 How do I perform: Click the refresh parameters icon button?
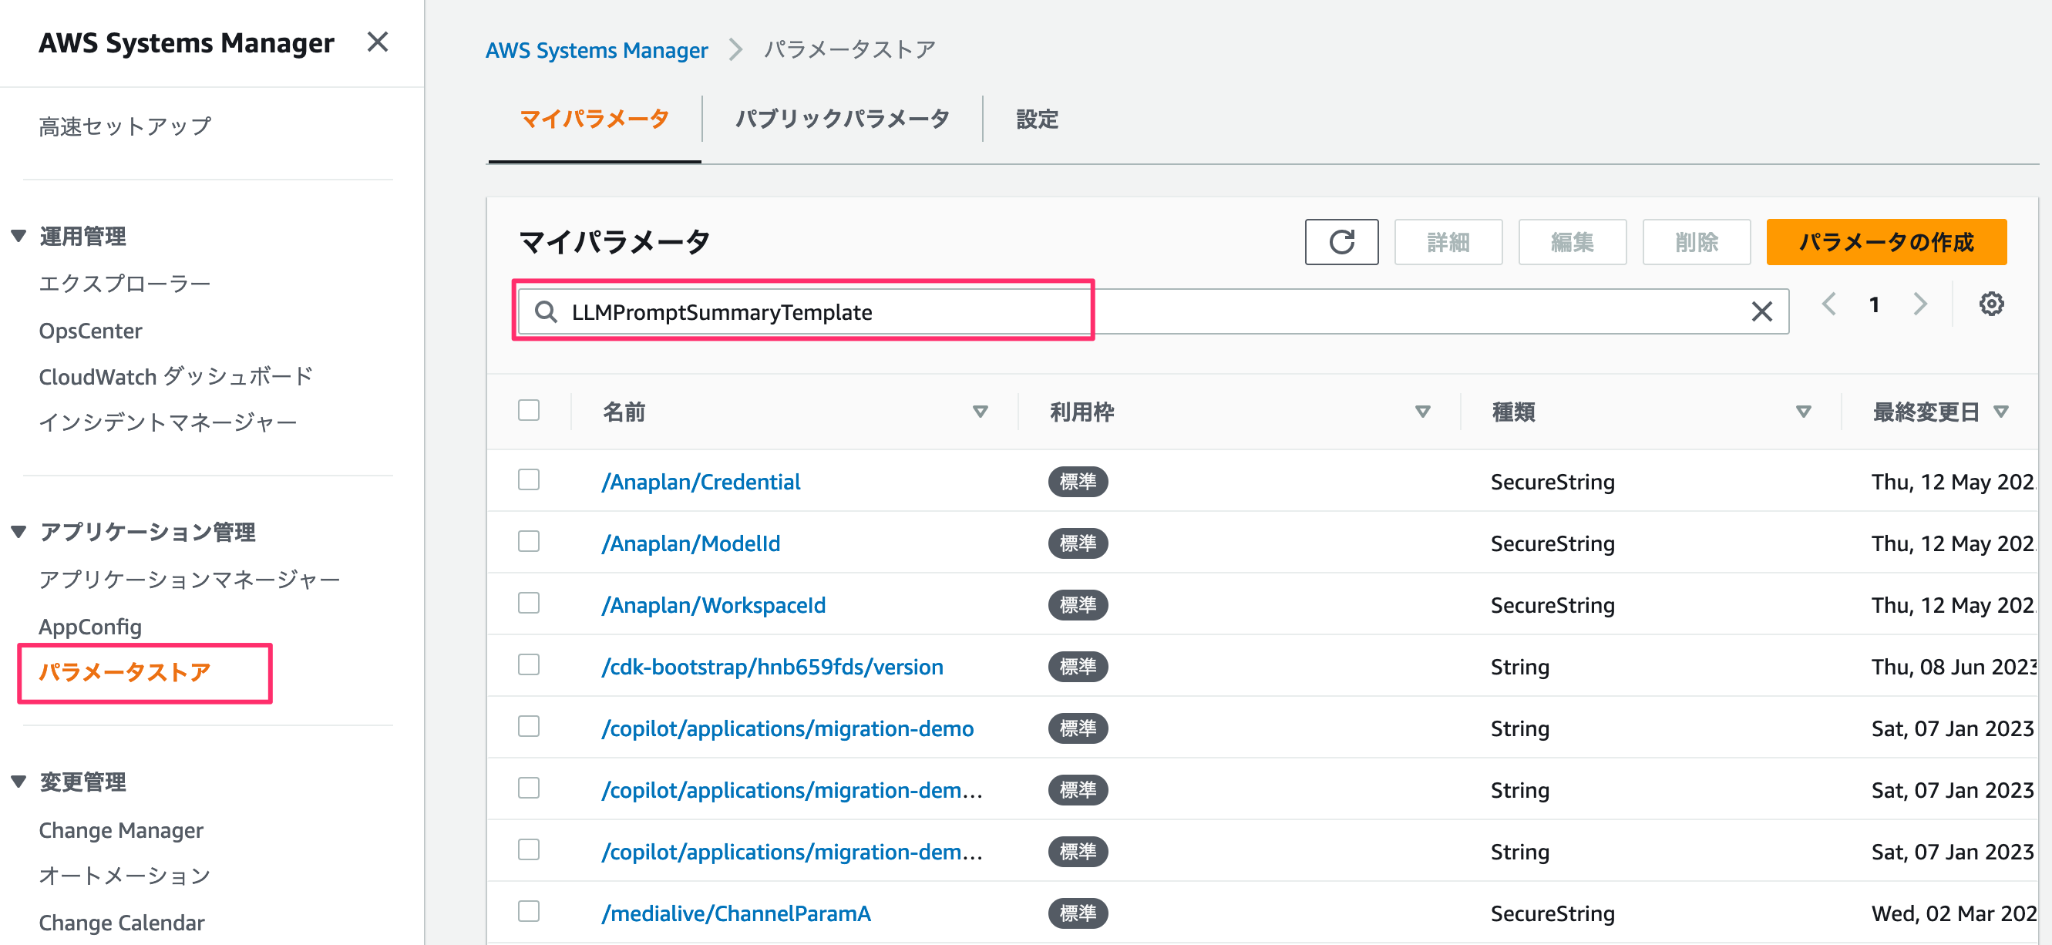[1341, 241]
